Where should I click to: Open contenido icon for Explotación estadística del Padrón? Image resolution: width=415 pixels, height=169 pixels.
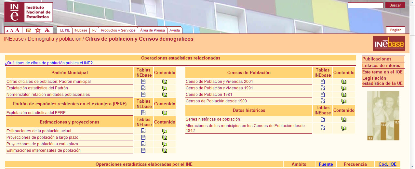tap(165, 88)
